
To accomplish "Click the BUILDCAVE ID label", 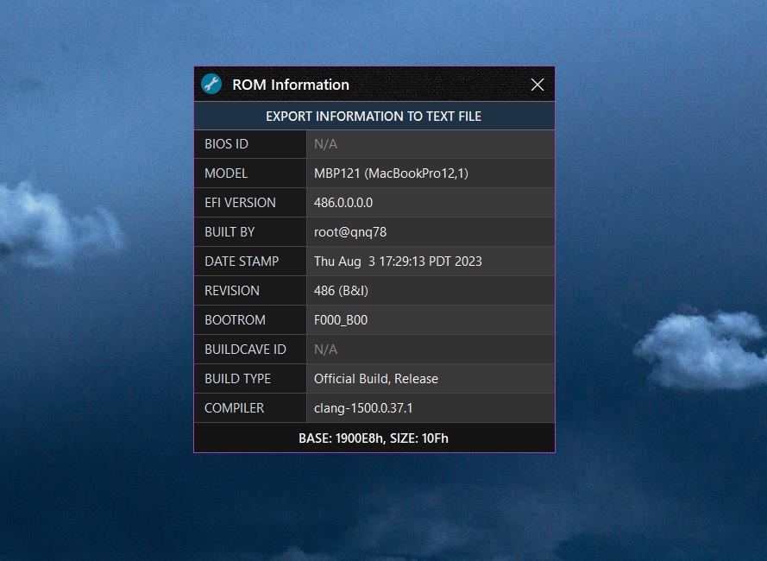I will pos(245,350).
